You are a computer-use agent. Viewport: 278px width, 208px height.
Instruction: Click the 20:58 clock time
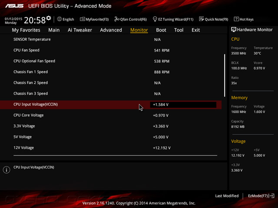pyautogui.click(x=35, y=20)
